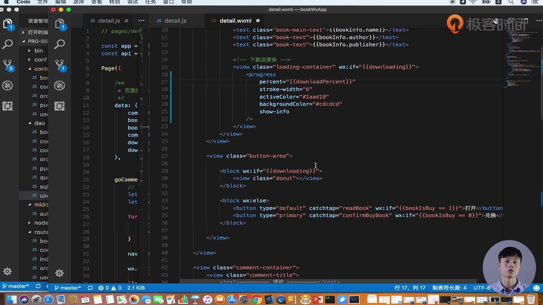The image size is (543, 305).
Task: Open the 调试 menu in menu bar
Action: pos(132,2)
